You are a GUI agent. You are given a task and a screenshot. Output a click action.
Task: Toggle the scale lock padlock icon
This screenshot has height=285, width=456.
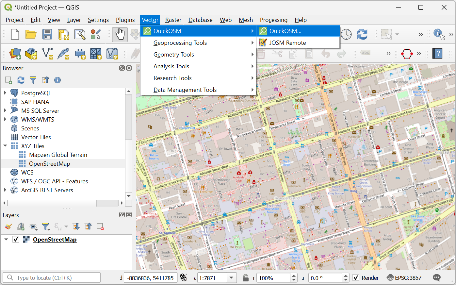[x=246, y=278]
